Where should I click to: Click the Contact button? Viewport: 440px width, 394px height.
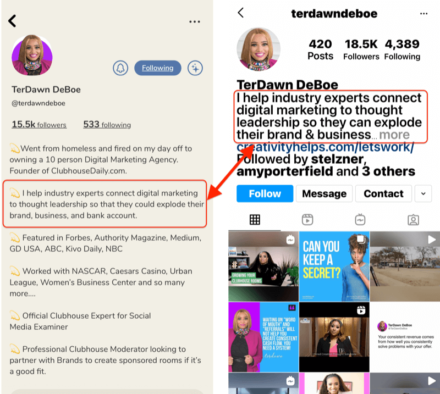(383, 193)
